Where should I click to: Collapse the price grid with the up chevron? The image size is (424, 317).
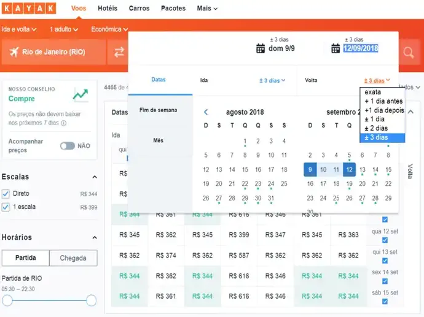coord(410,112)
